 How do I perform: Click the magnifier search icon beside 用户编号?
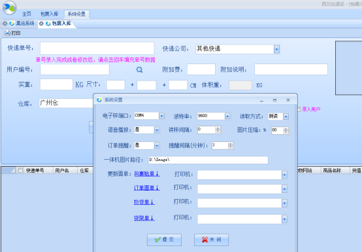pyautogui.click(x=139, y=69)
